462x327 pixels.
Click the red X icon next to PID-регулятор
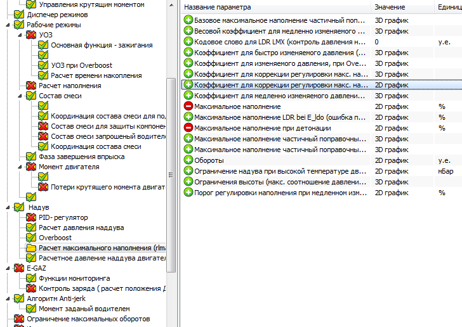(31, 217)
